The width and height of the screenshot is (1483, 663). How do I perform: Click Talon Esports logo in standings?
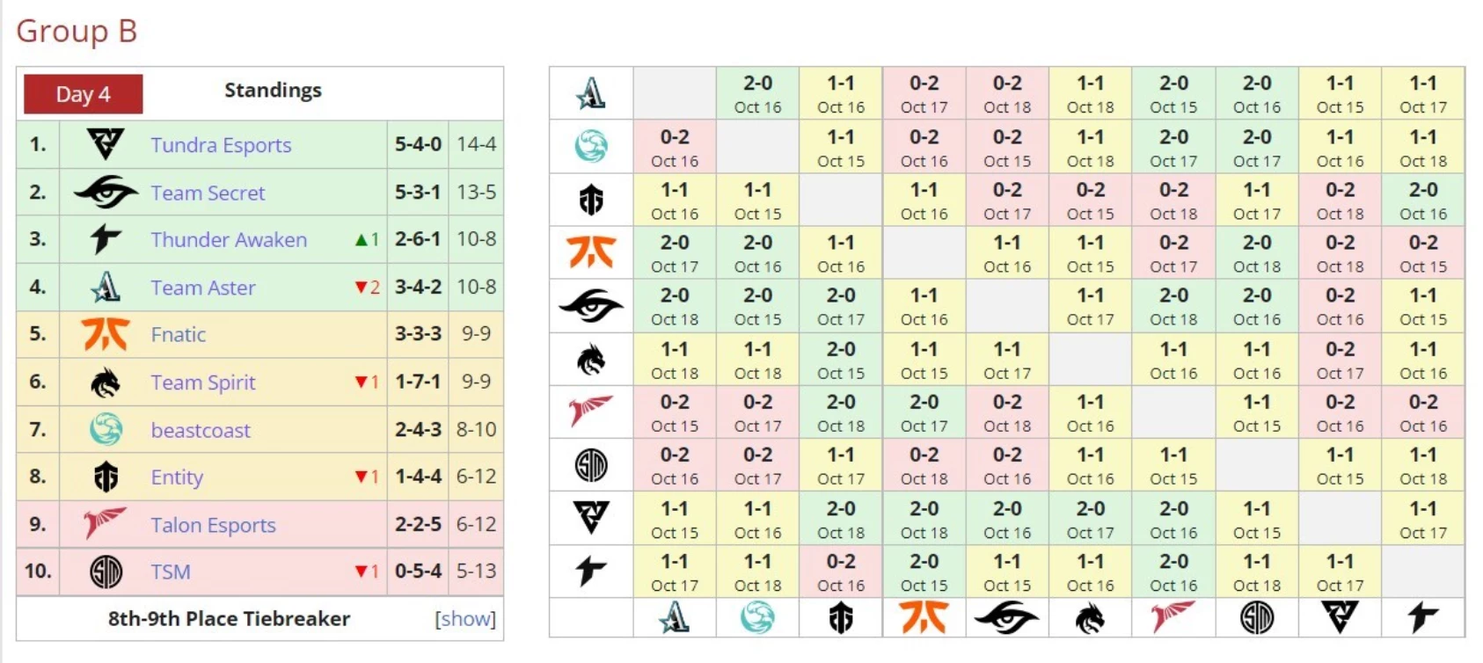point(106,524)
